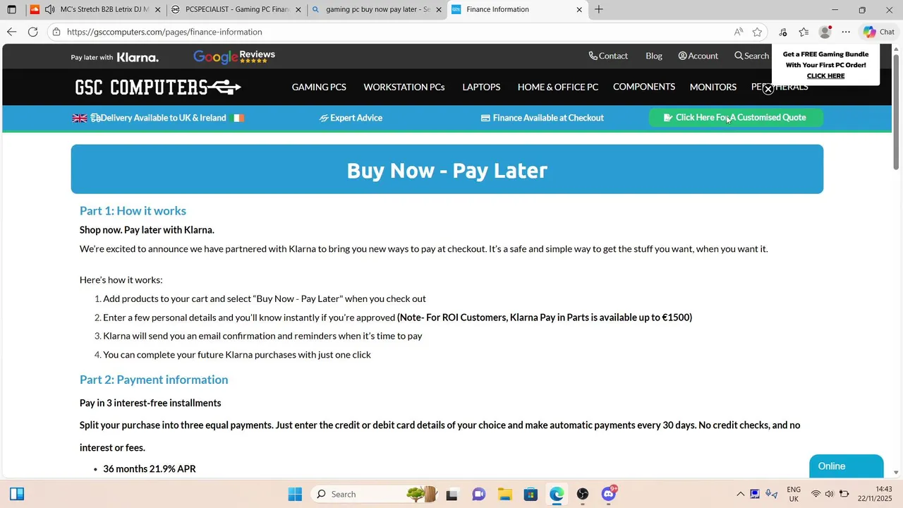The height and width of the screenshot is (508, 903).
Task: Open the Blog link
Action: [x=654, y=56]
